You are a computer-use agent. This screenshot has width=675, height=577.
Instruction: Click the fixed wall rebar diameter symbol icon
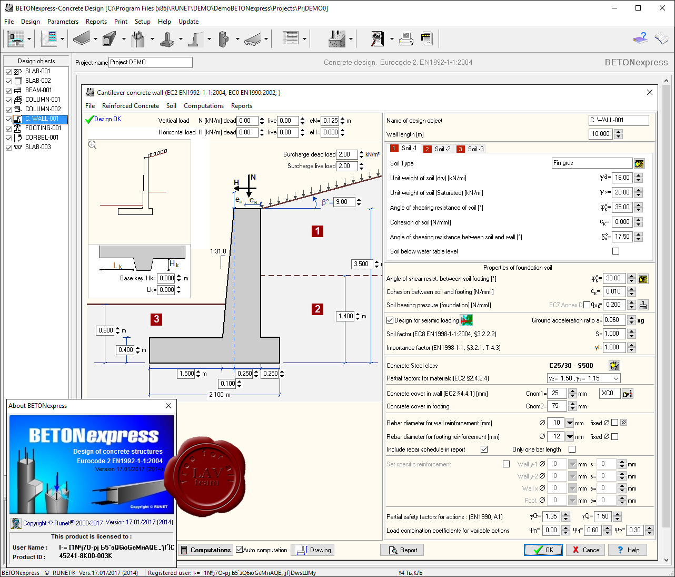tap(623, 423)
